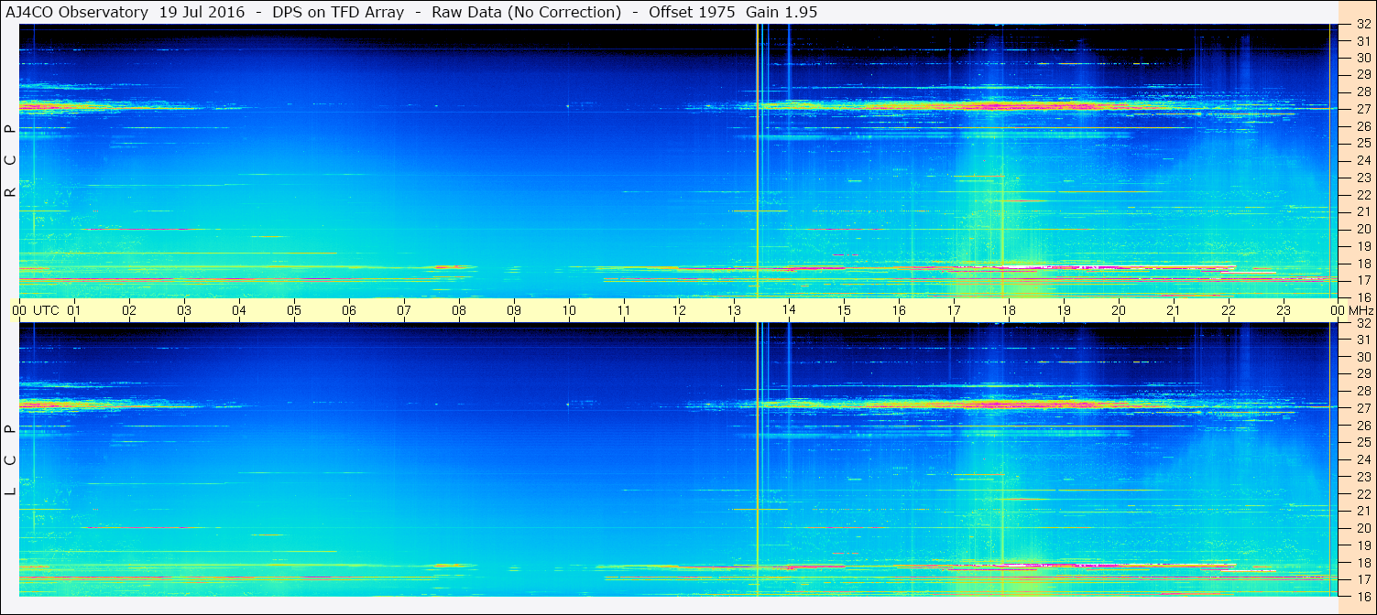
Task: Select the 23 hour marker on time axis
Action: [1284, 310]
